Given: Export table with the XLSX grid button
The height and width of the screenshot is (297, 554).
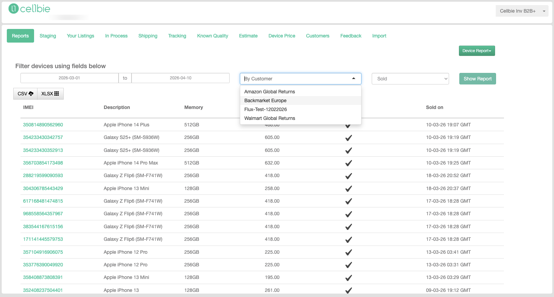Looking at the screenshot, I should tap(50, 94).
